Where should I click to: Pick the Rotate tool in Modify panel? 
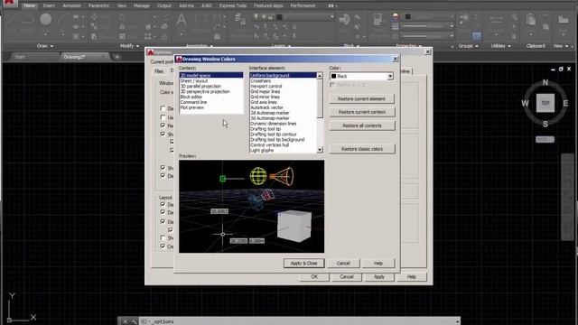click(x=122, y=17)
